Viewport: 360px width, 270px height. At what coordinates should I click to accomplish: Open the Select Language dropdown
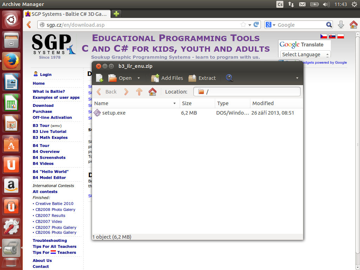coord(304,54)
